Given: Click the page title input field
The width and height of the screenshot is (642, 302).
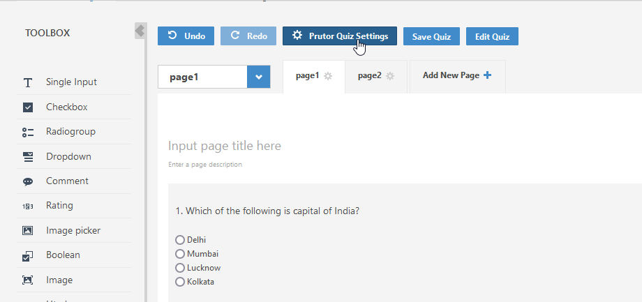Looking at the screenshot, I should coord(225,146).
